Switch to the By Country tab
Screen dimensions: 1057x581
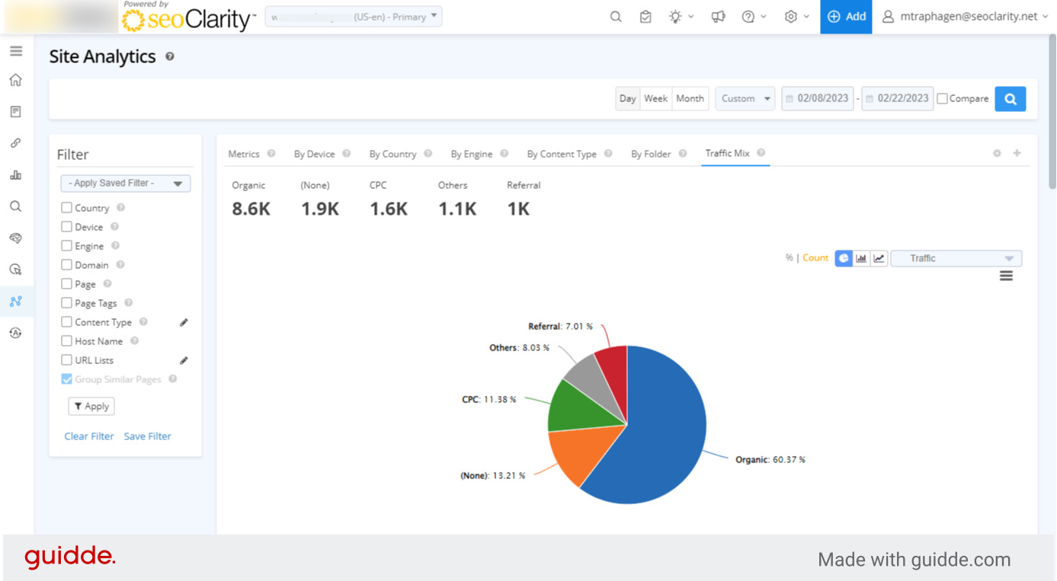[394, 153]
